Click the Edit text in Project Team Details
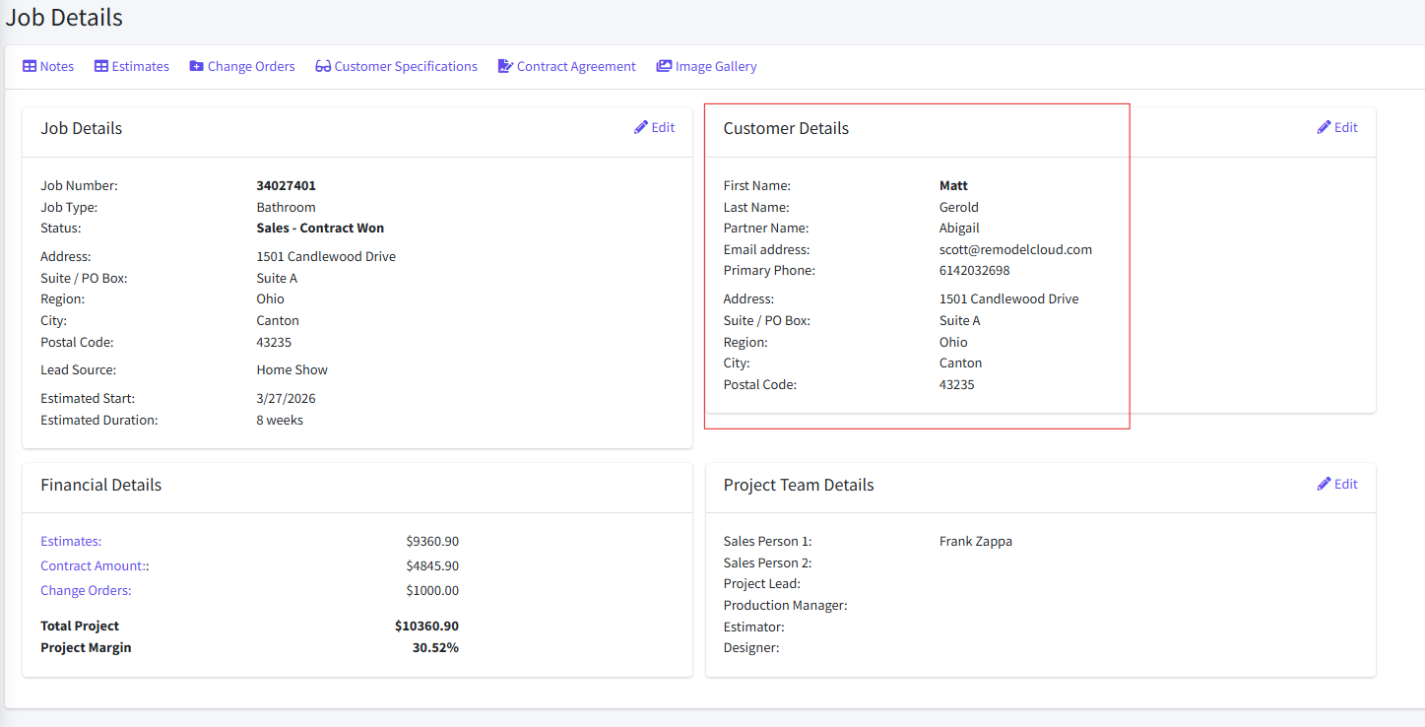Image resolution: width=1425 pixels, height=727 pixels. [x=1345, y=484]
